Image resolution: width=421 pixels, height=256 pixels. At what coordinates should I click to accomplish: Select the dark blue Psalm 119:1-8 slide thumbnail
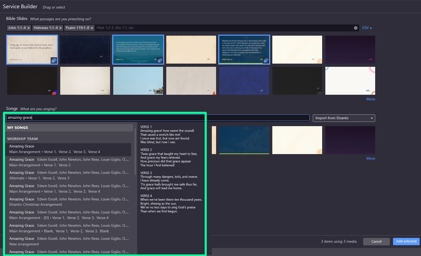pos(244,49)
